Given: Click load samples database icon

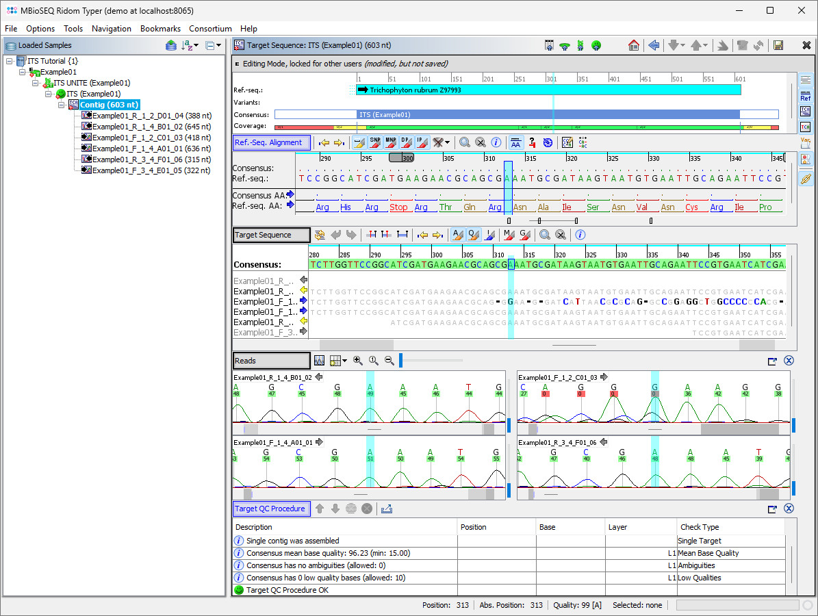Looking at the screenshot, I should 171,45.
